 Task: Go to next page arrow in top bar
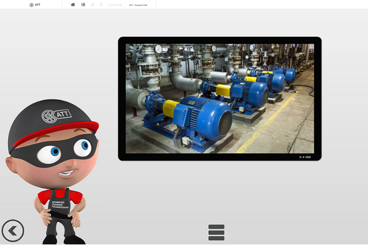pyautogui.click(x=101, y=5)
